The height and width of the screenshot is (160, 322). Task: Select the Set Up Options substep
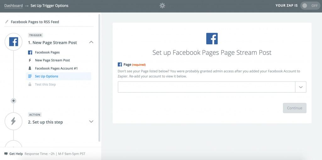[58, 76]
